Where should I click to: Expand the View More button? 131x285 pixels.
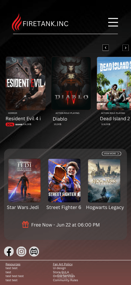pos(111,154)
